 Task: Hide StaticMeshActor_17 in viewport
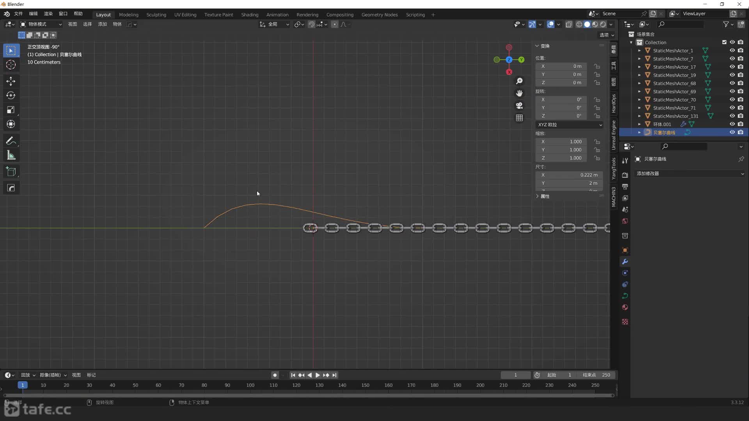coord(732,67)
